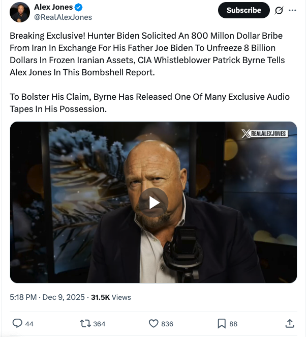Open the @RealAlexJones handle link
The image size is (307, 337).
63,17
